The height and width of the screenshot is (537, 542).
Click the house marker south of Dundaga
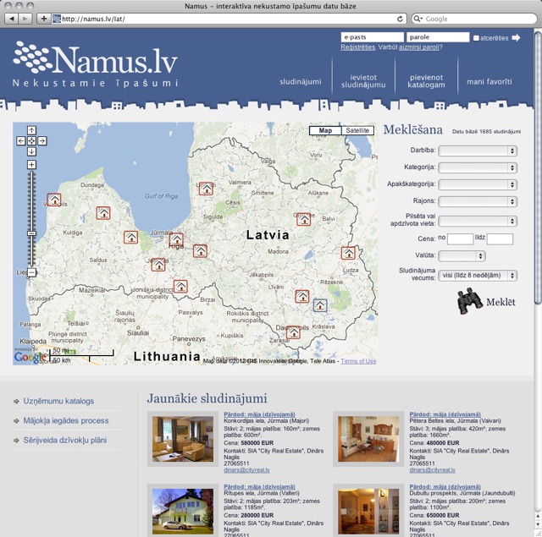(x=103, y=213)
